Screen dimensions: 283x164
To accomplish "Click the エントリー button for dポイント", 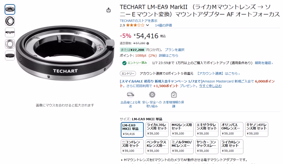I will [x=128, y=73].
